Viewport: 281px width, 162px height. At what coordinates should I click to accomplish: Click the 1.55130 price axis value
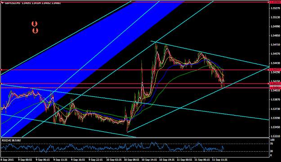(x=276, y=18)
